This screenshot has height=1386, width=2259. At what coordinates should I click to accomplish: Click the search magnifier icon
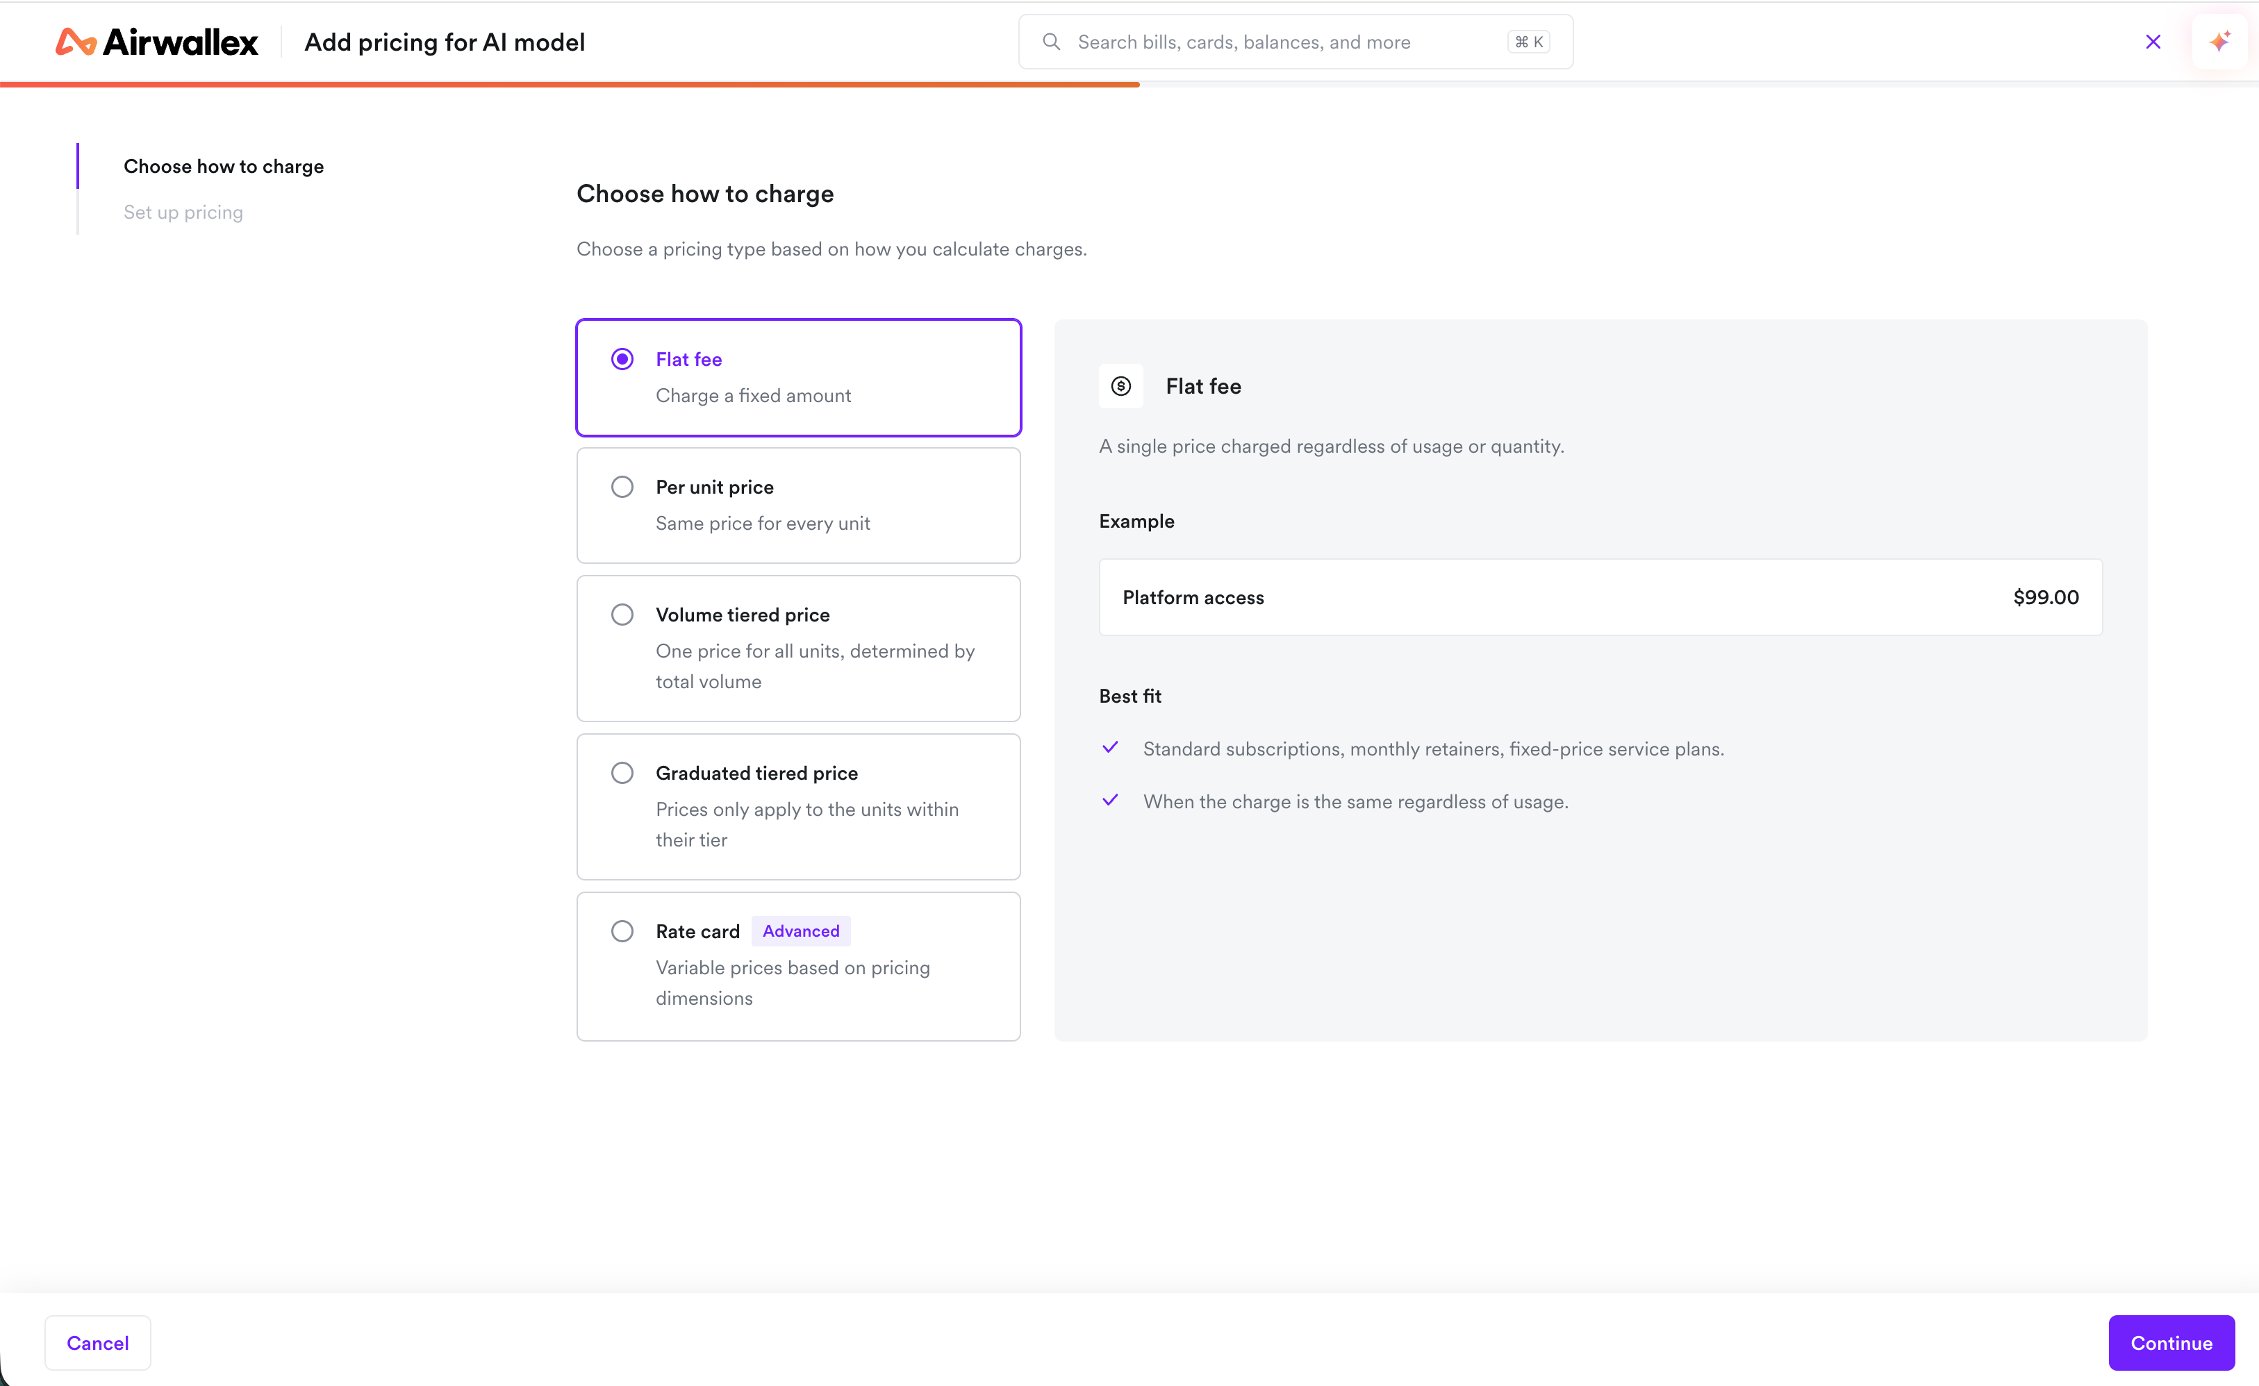(1052, 42)
